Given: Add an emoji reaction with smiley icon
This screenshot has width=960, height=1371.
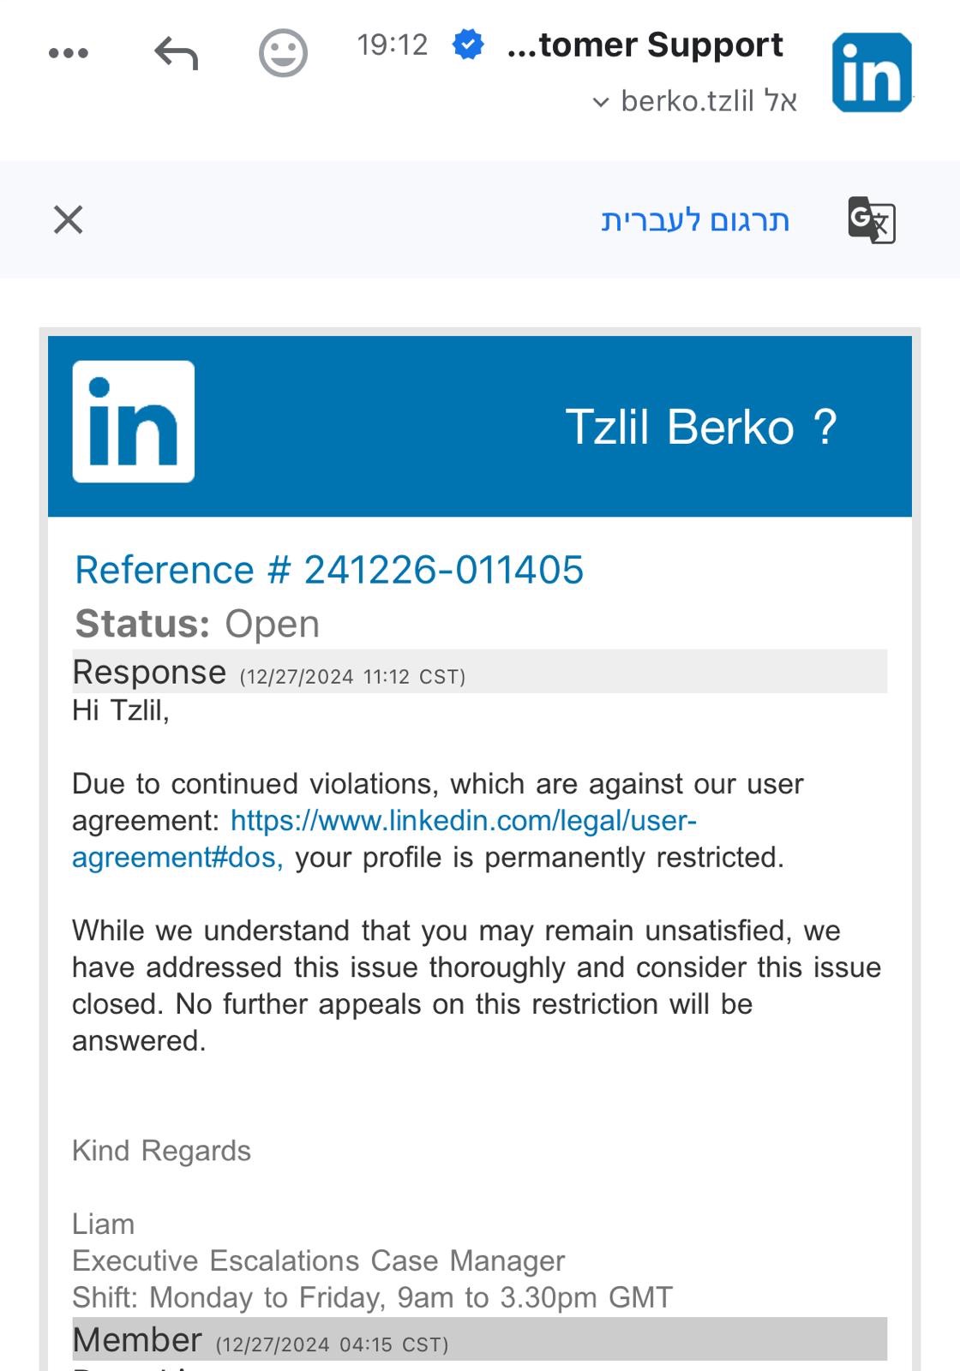Looking at the screenshot, I should tap(283, 53).
